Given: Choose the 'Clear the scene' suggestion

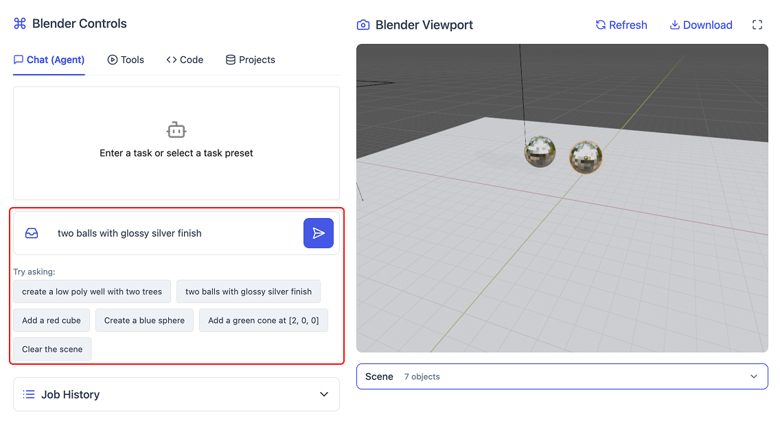Looking at the screenshot, I should [52, 350].
